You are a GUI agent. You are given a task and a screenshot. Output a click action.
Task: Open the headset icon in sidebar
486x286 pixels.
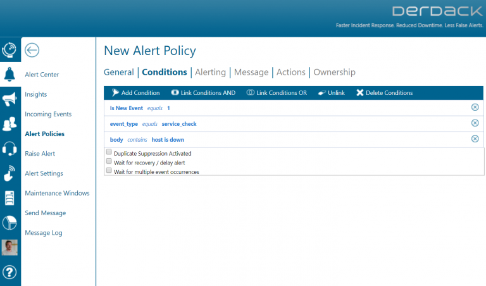point(9,149)
